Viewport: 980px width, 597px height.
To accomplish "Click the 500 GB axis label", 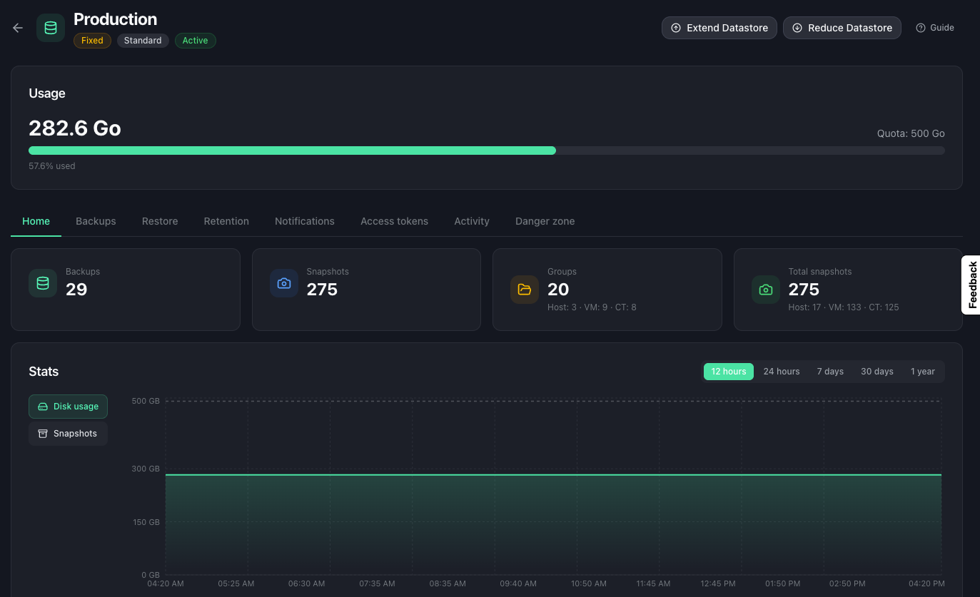I will (146, 401).
